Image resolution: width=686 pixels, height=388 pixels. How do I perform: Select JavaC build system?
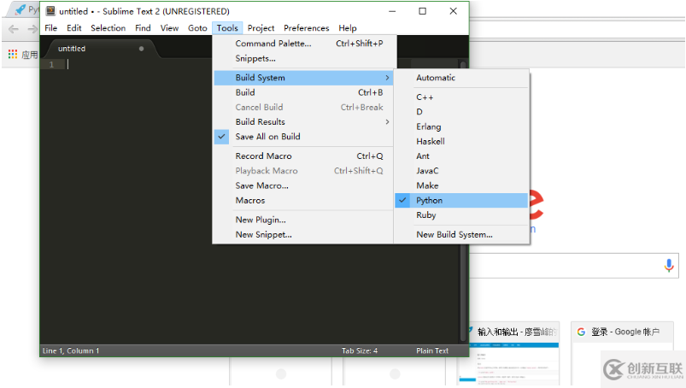[x=461, y=171]
